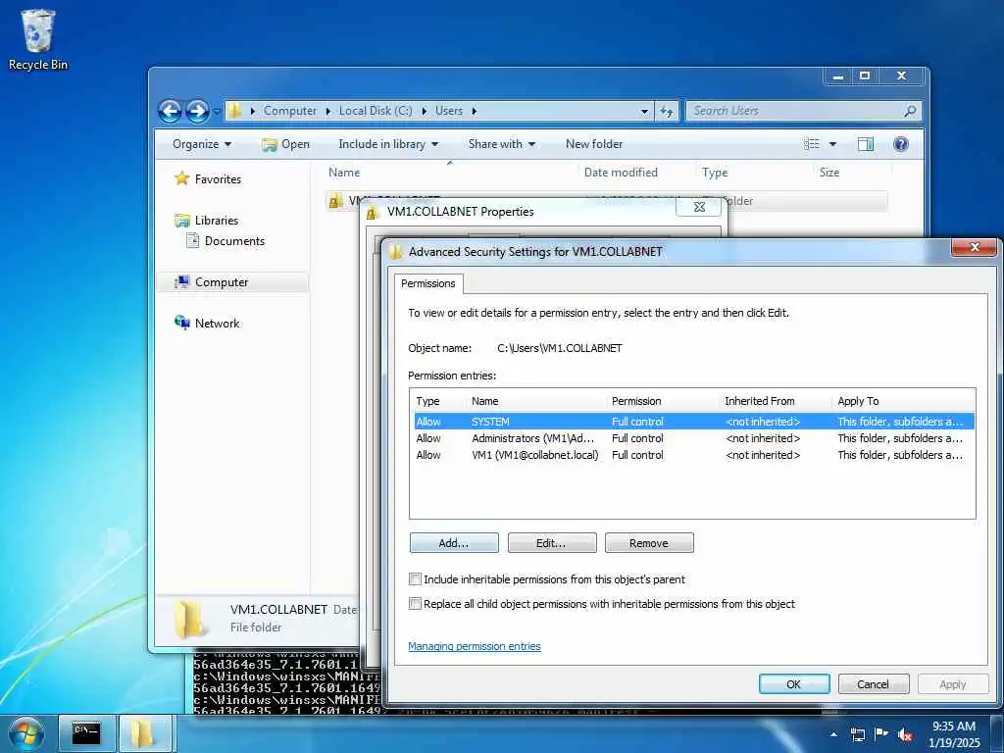Open the Share with dropdown

(501, 144)
